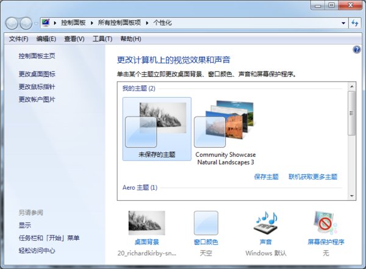Image resolution: width=366 pixels, height=269 pixels.
Task: Open 轻松访问中心 link
Action: pyautogui.click(x=37, y=251)
